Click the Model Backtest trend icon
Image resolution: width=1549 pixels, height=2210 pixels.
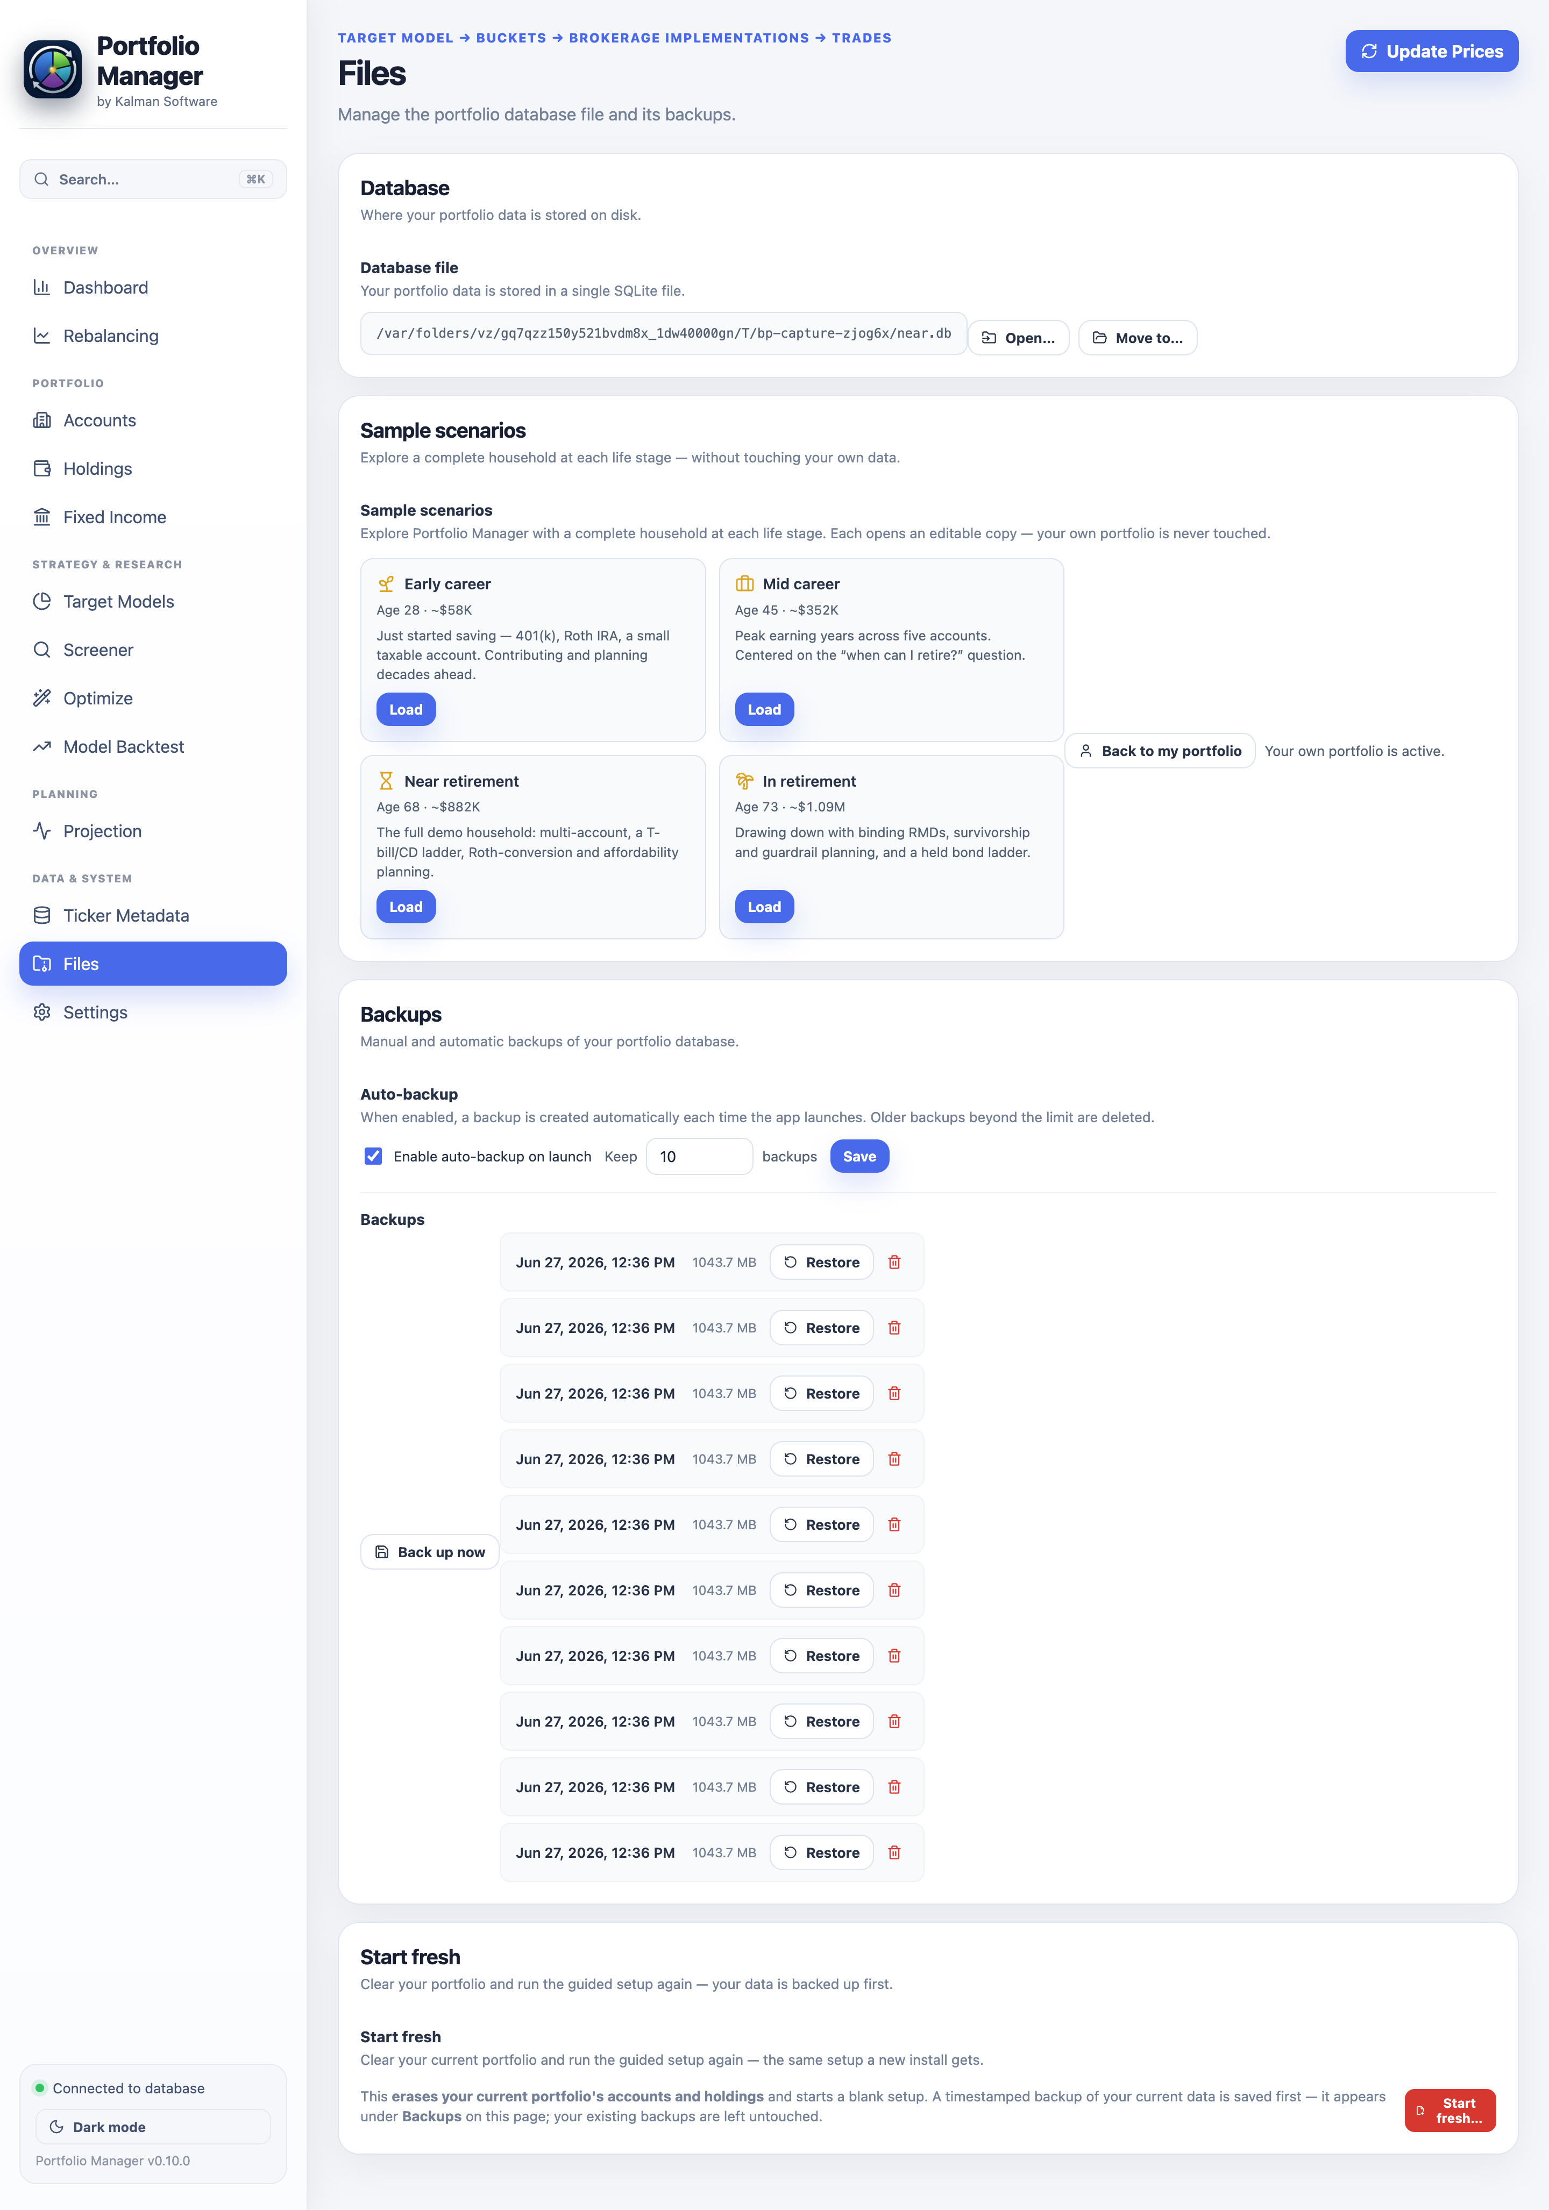coord(41,747)
